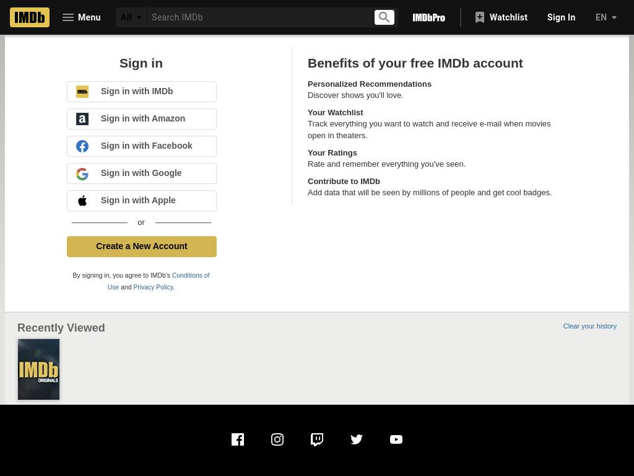Viewport: 634px width, 476px height.
Task: Click the Search IMDb input field
Action: click(x=261, y=17)
